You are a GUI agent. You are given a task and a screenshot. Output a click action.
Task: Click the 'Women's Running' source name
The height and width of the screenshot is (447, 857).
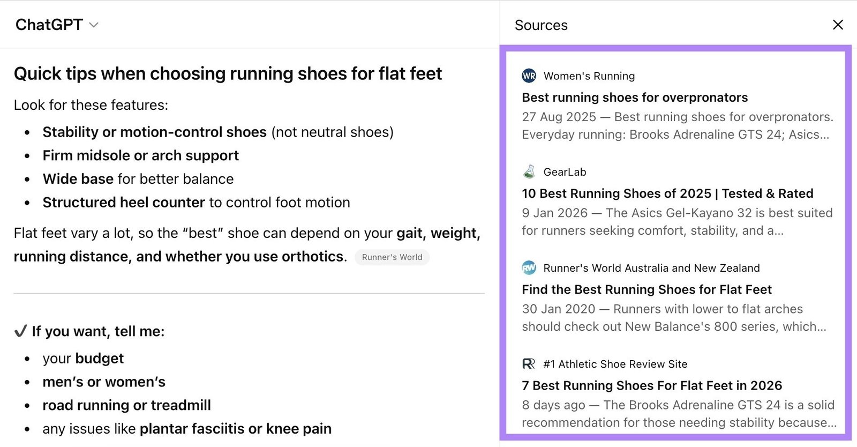point(589,76)
